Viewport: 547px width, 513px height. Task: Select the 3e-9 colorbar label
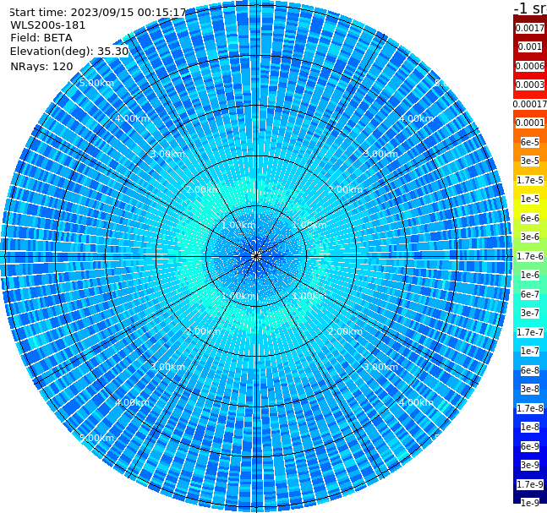pos(530,465)
